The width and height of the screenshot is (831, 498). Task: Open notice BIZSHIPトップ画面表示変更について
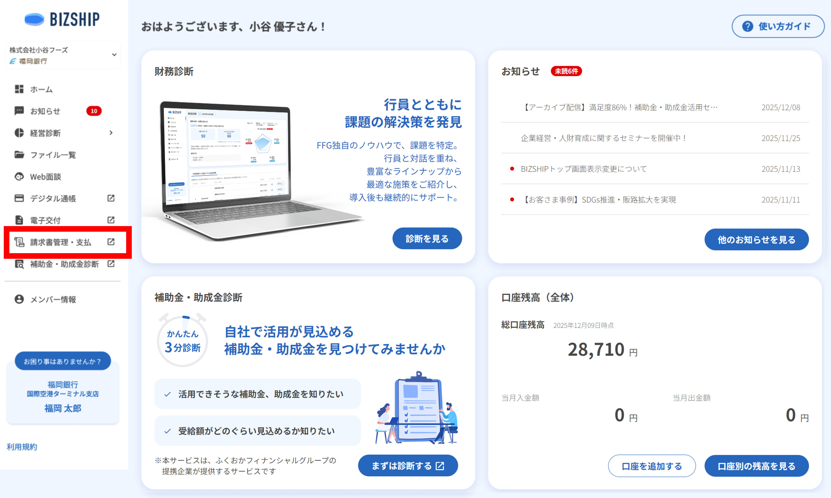coord(584,169)
